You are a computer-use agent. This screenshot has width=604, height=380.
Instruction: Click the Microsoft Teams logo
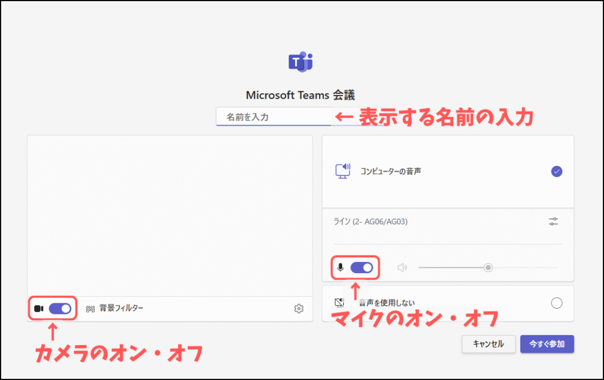300,62
